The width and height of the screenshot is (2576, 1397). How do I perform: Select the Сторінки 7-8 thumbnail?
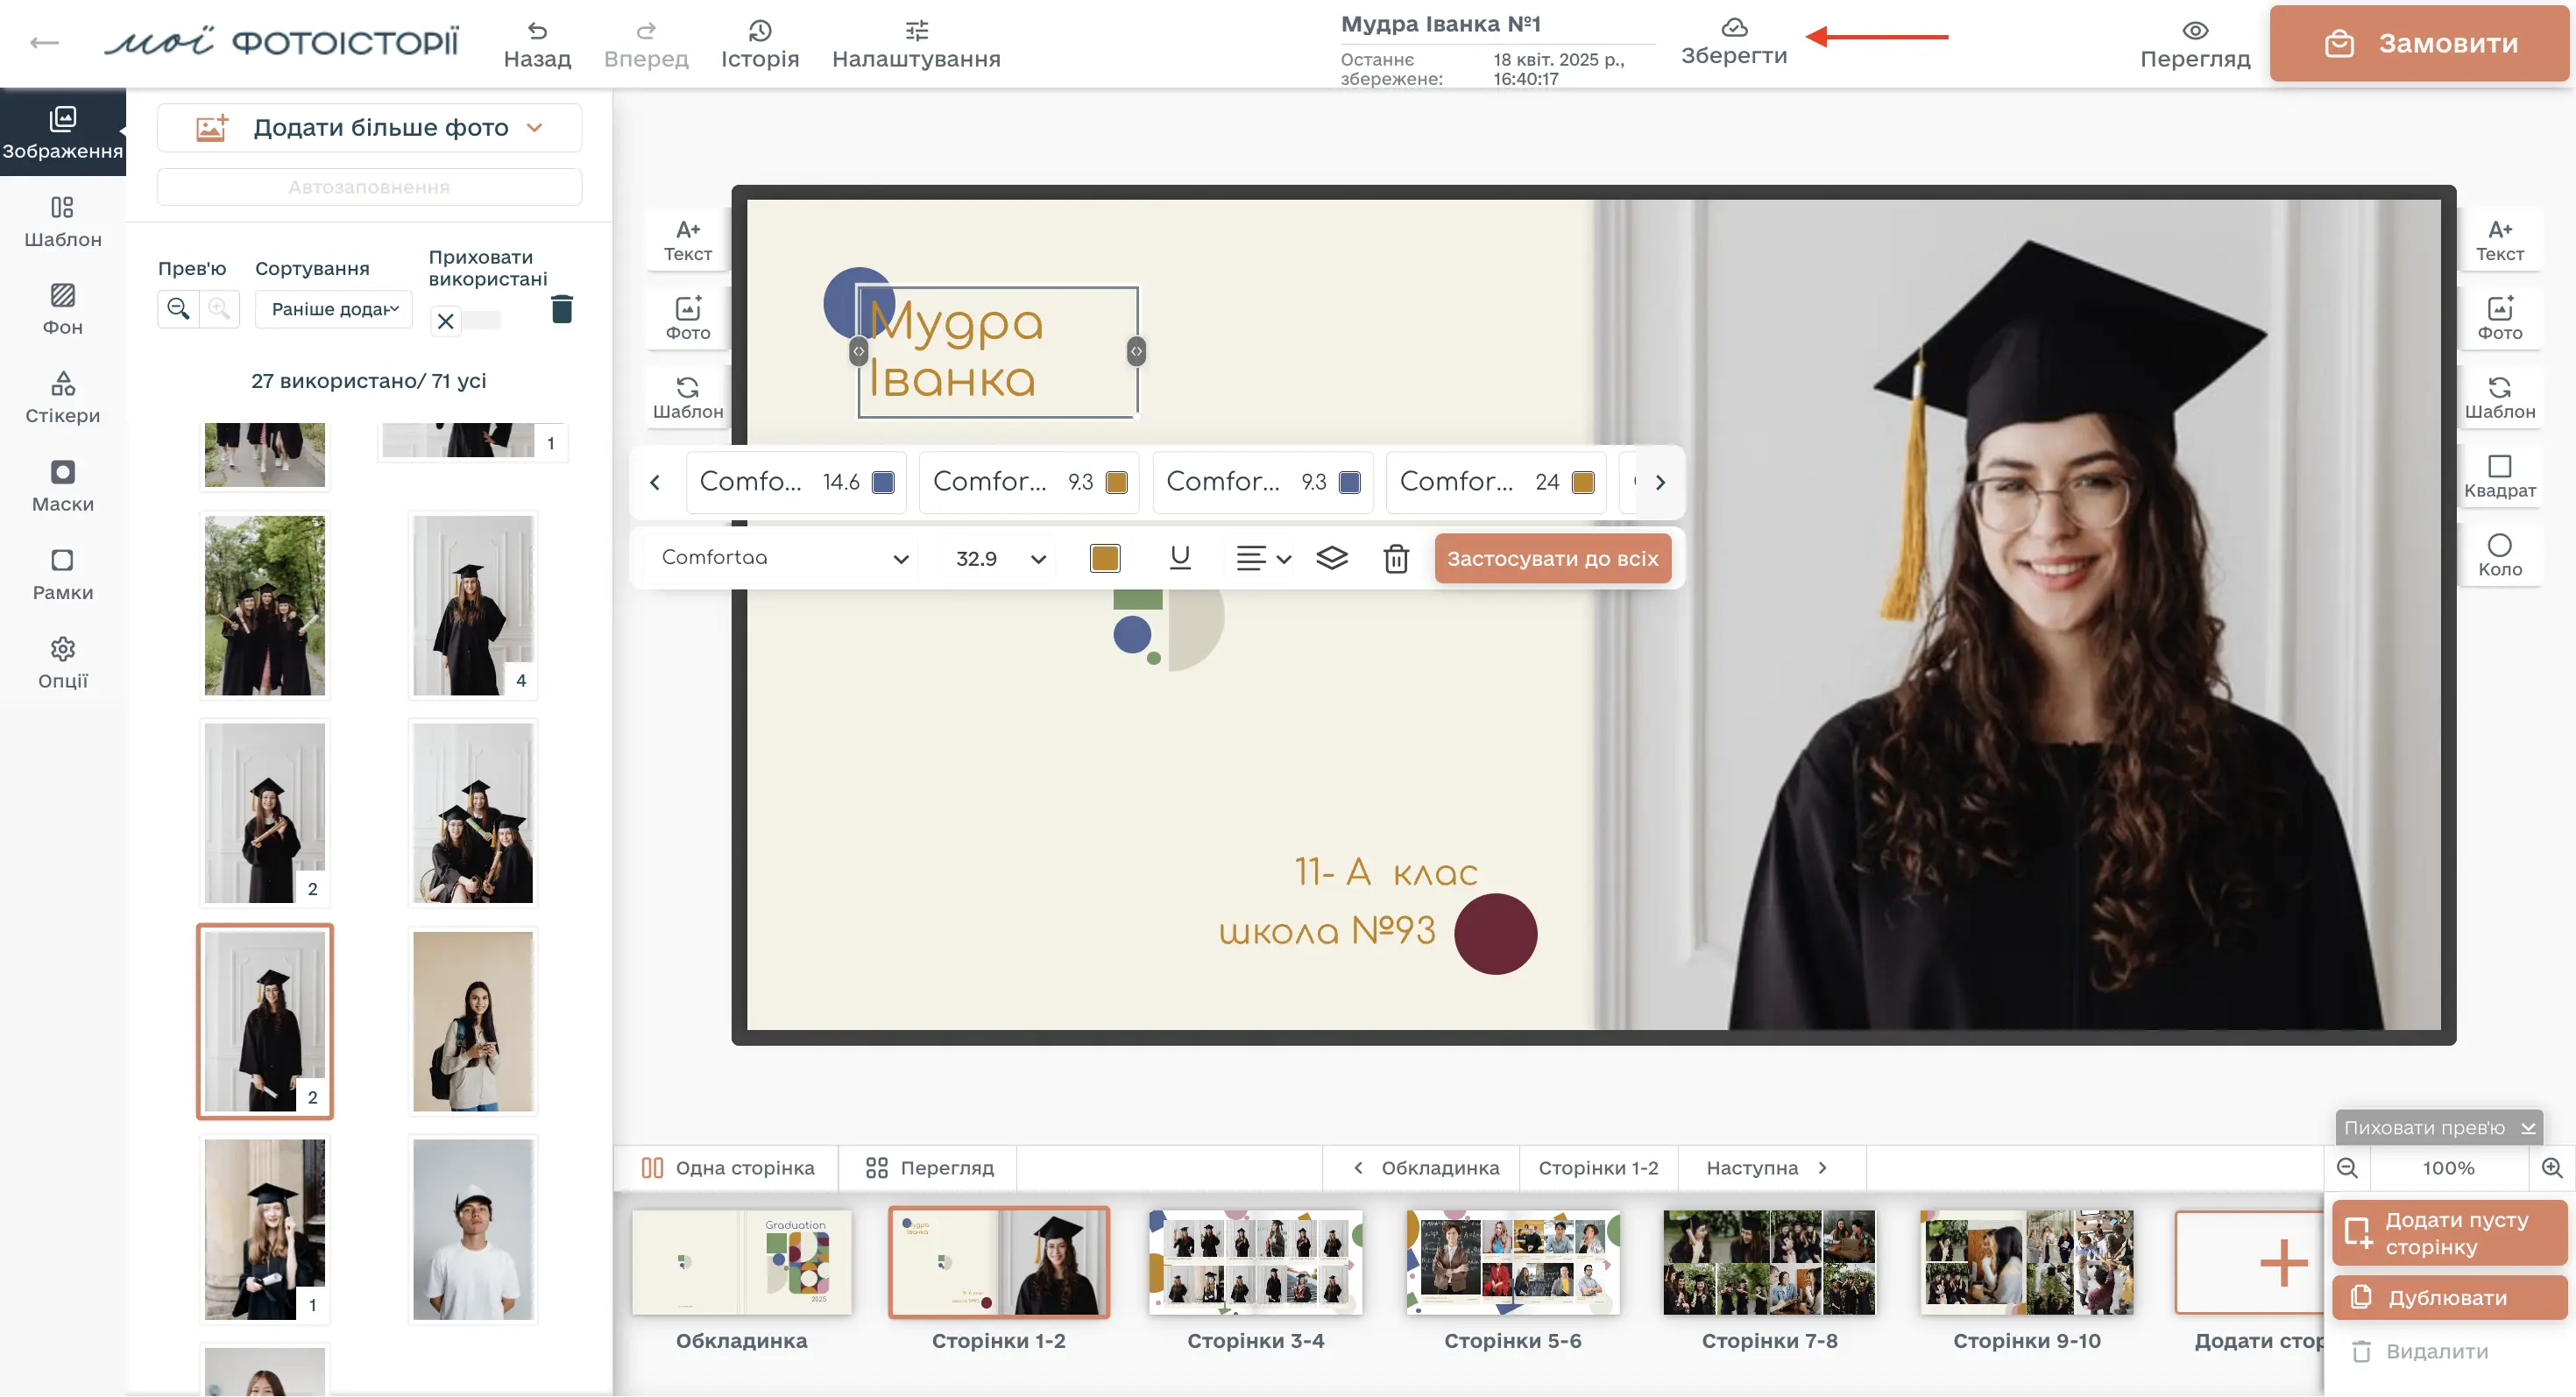tap(1769, 1263)
